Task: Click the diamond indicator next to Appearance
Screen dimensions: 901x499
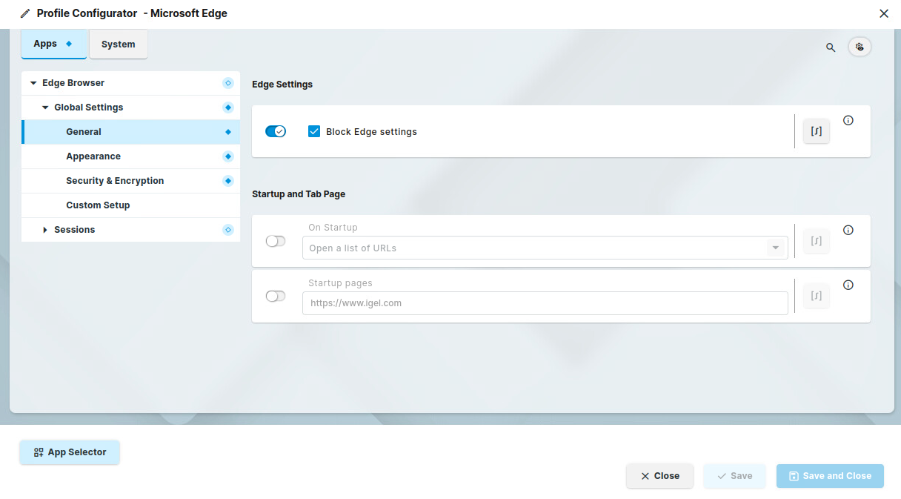Action: coord(228,156)
